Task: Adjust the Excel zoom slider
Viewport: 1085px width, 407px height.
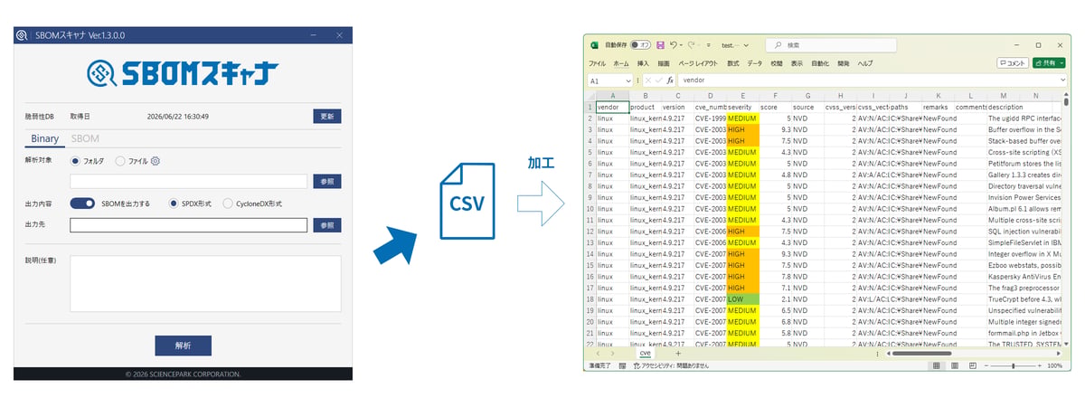Action: 1014,365
